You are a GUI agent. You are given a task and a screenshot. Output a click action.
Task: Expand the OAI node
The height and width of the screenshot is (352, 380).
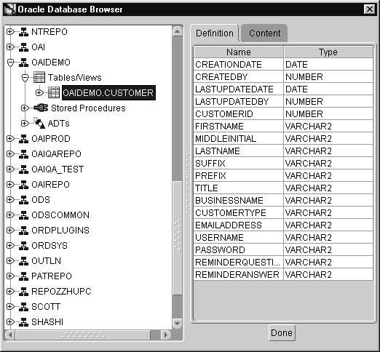(10, 47)
